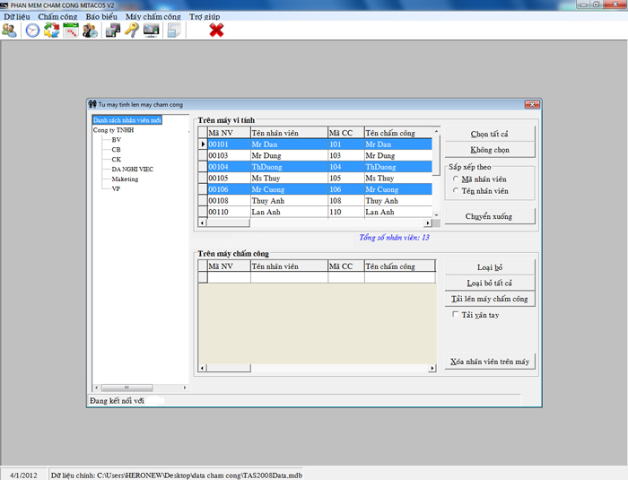Click the 'Chọn tất cả' button
Viewport: 628px width, 480px height.
pyautogui.click(x=490, y=134)
